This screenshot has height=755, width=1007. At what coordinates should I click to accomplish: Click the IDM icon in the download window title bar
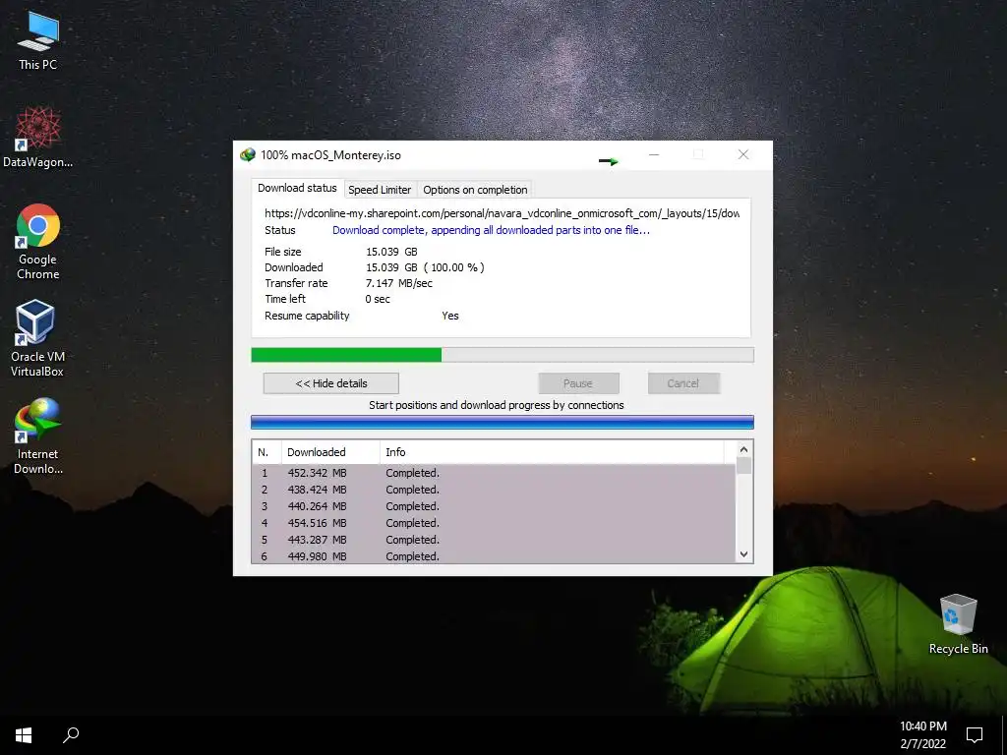click(247, 154)
